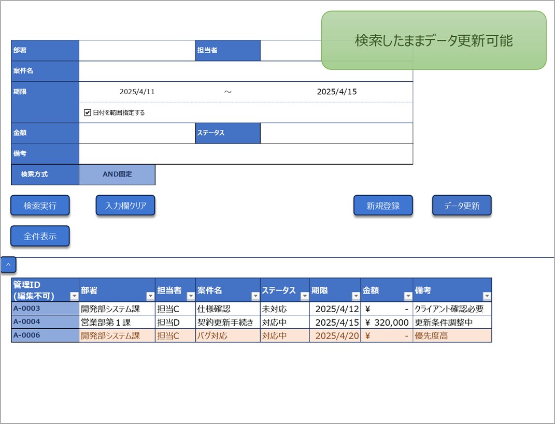The height and width of the screenshot is (424, 555).
Task: Select the start date 2025/4/11 field
Action: 137,92
